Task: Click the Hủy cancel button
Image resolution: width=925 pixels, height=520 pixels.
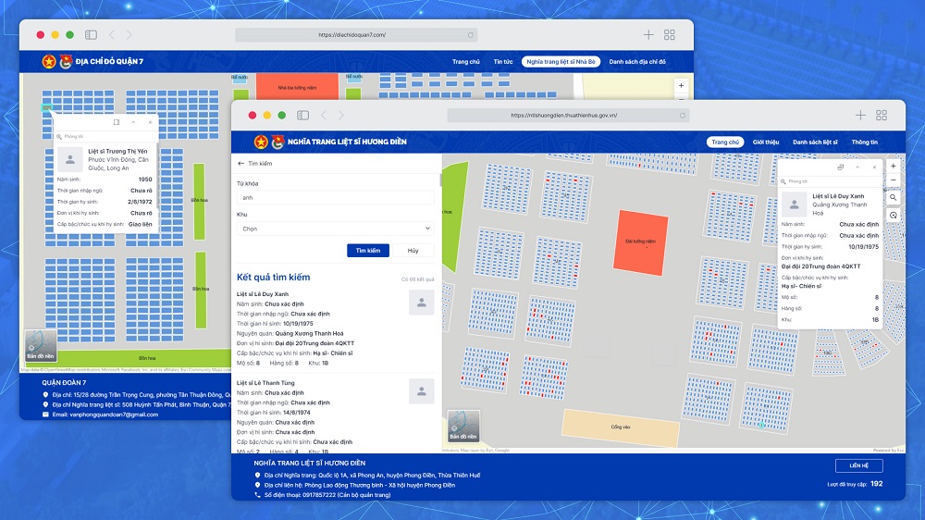Action: (413, 251)
